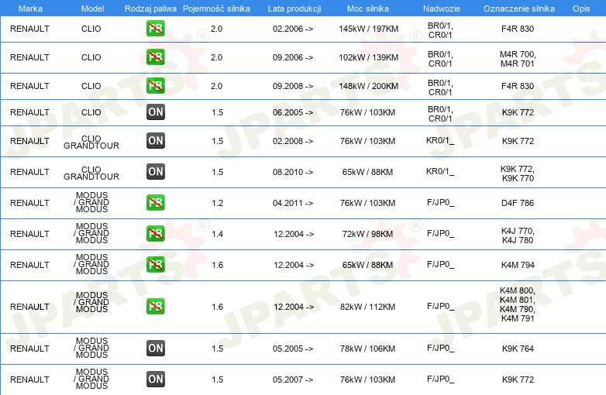Viewport: 606px width, 395px height.
Task: Click the Moc silnika column header
Action: 368,9
